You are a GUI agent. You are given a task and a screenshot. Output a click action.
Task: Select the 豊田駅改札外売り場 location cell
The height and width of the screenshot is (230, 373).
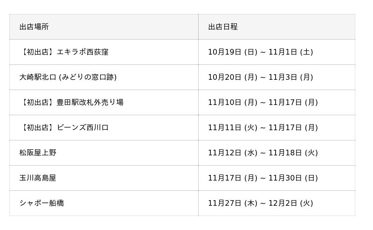click(x=90, y=103)
